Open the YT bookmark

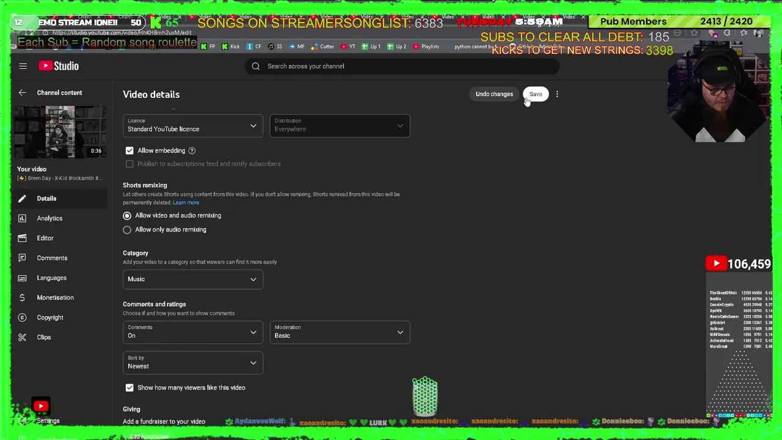[348, 46]
